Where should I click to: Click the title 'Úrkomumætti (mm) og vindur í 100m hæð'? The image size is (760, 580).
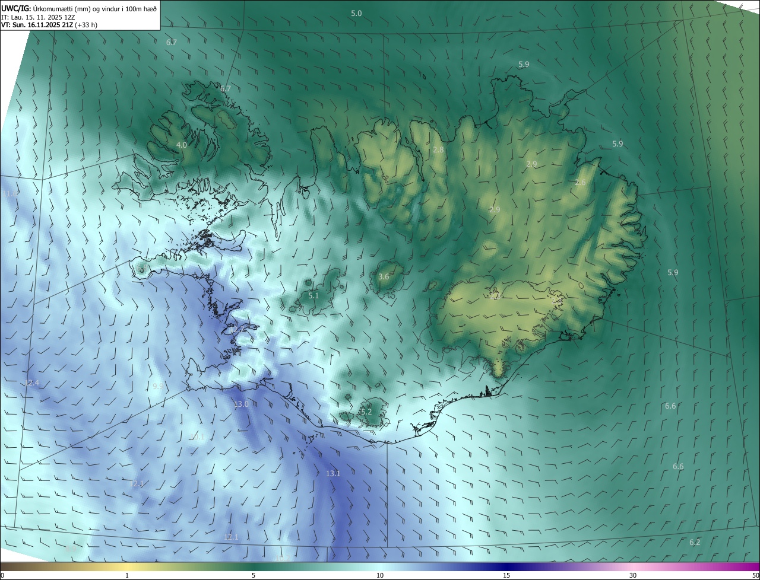(x=95, y=8)
